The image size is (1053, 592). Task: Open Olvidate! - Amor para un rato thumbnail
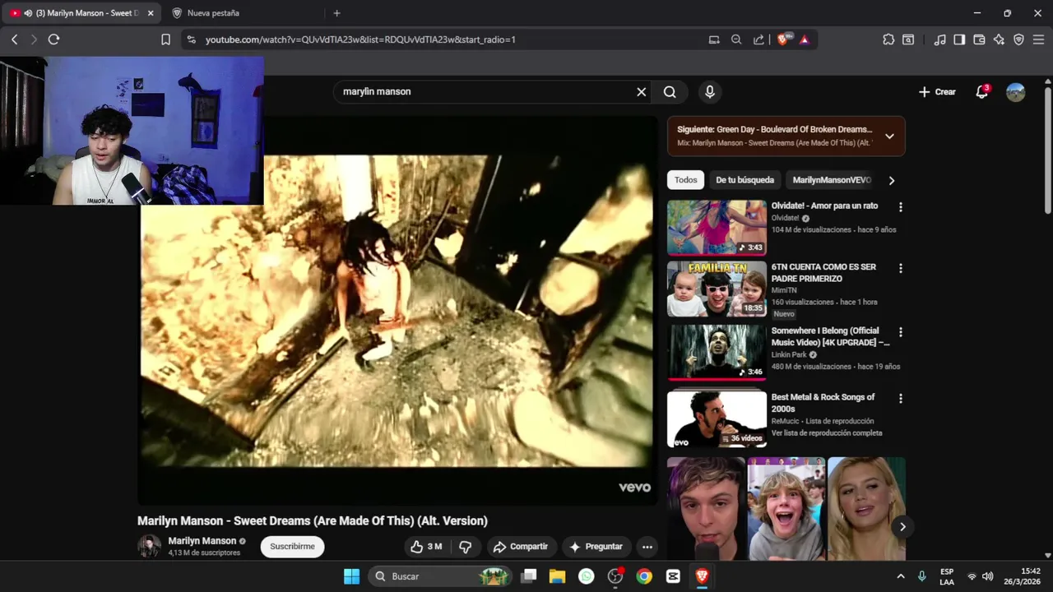717,228
